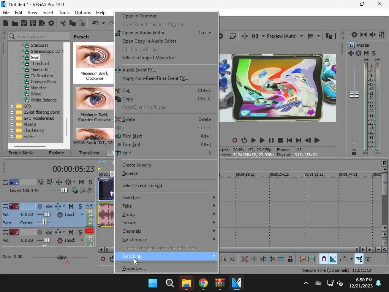Click Go to Start in preview transport

289,140
